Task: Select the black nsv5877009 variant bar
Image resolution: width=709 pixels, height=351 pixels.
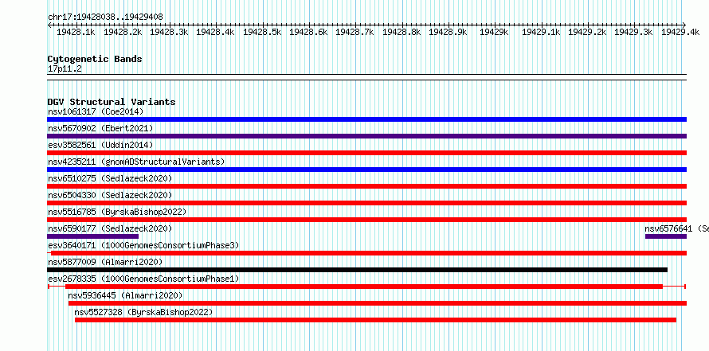Action: click(x=357, y=270)
